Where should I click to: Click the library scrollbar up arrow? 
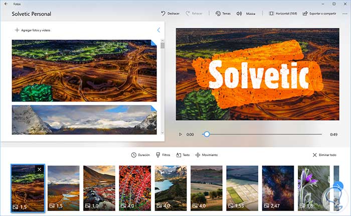[162, 41]
